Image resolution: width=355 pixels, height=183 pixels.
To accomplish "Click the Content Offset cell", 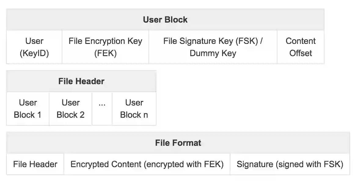I will 300,47.
